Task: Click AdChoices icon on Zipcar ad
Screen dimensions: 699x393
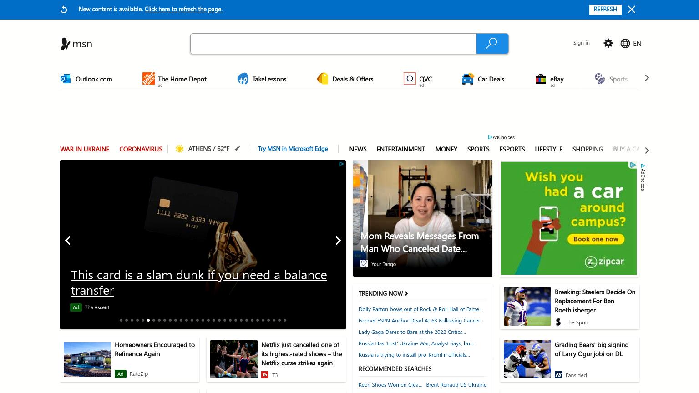Action: (633, 165)
